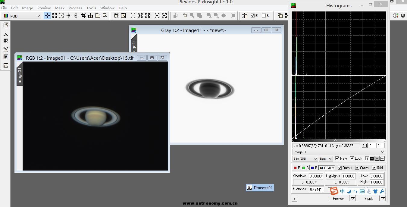This screenshot has height=207, width=407.
Task: Click the back arrow button in Histograms
Action: point(295,199)
